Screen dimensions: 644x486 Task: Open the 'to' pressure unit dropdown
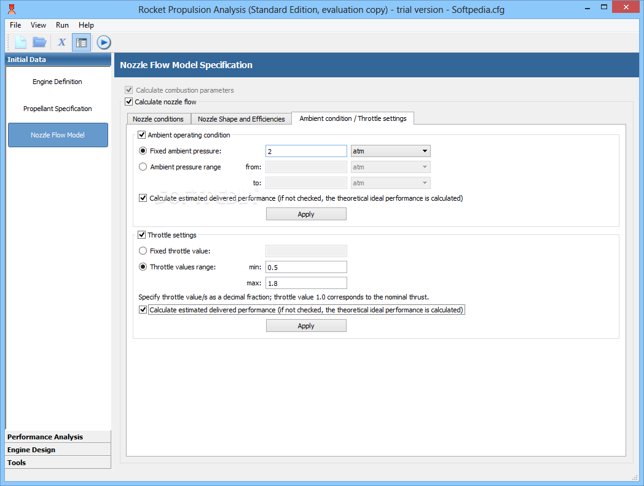point(391,183)
